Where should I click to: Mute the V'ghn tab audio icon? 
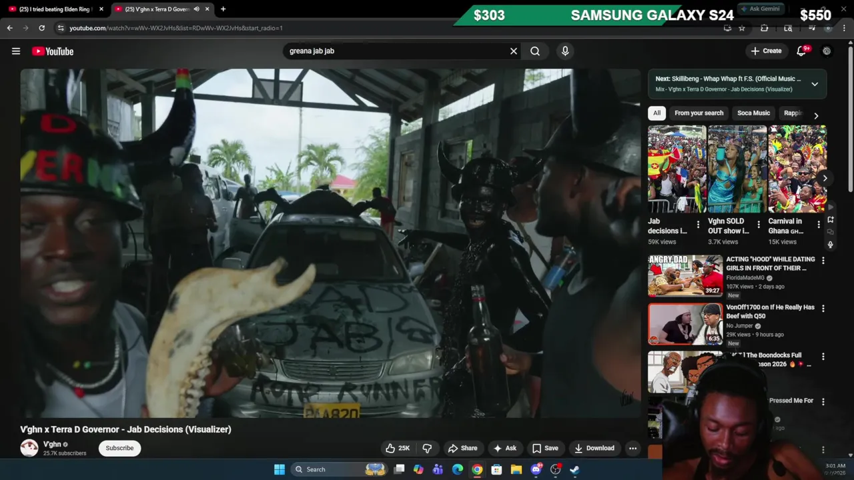click(x=196, y=9)
